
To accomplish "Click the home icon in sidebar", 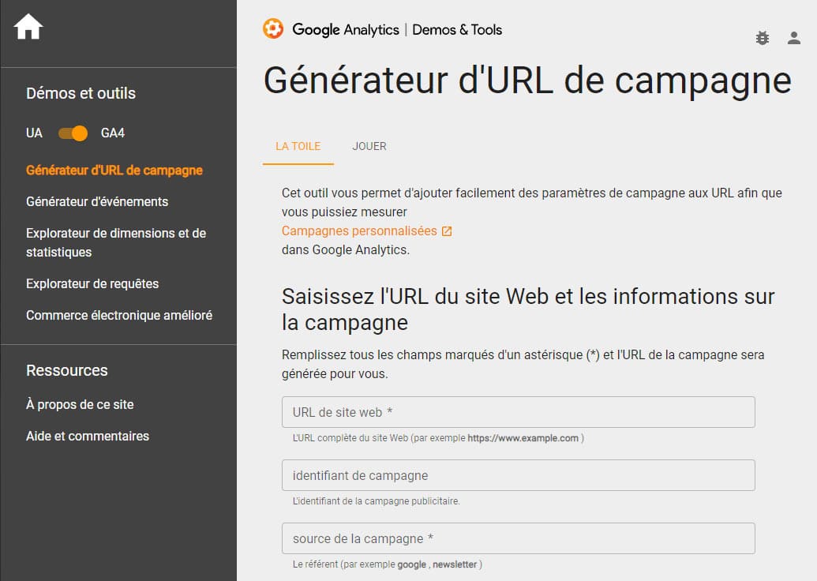I will 28,28.
